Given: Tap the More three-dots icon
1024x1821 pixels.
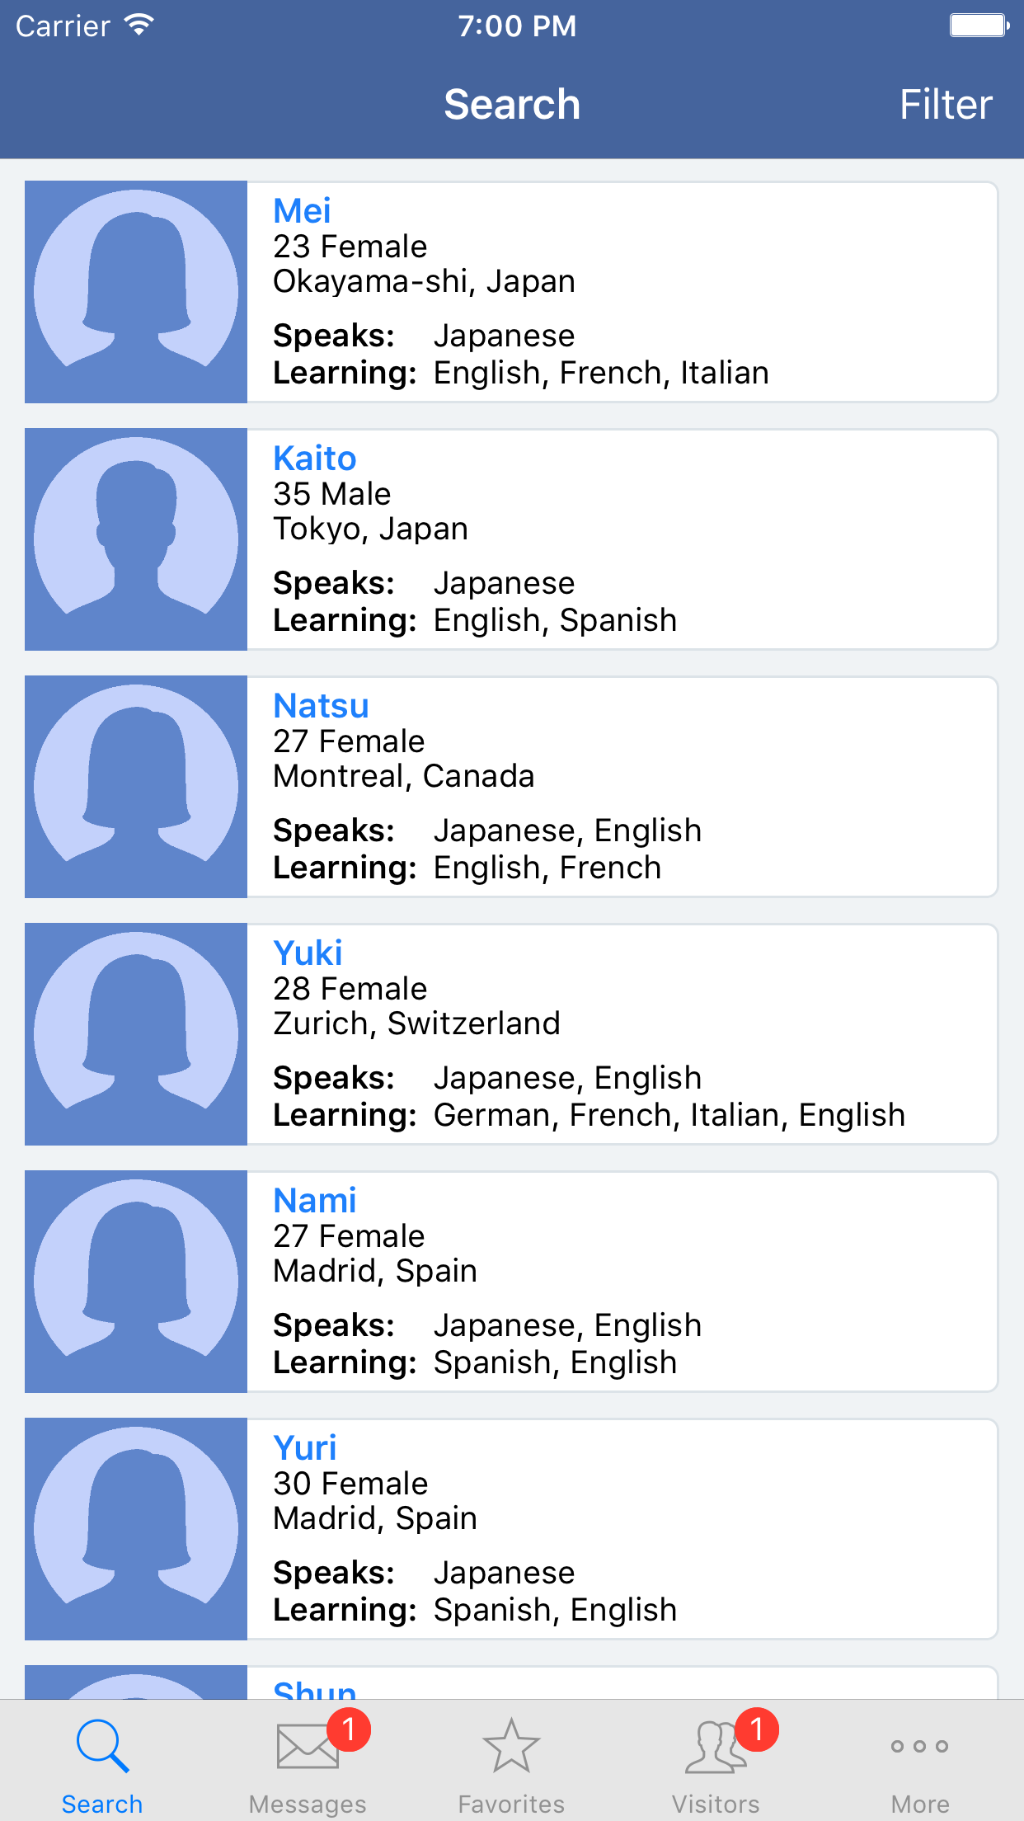Looking at the screenshot, I should tap(919, 1746).
